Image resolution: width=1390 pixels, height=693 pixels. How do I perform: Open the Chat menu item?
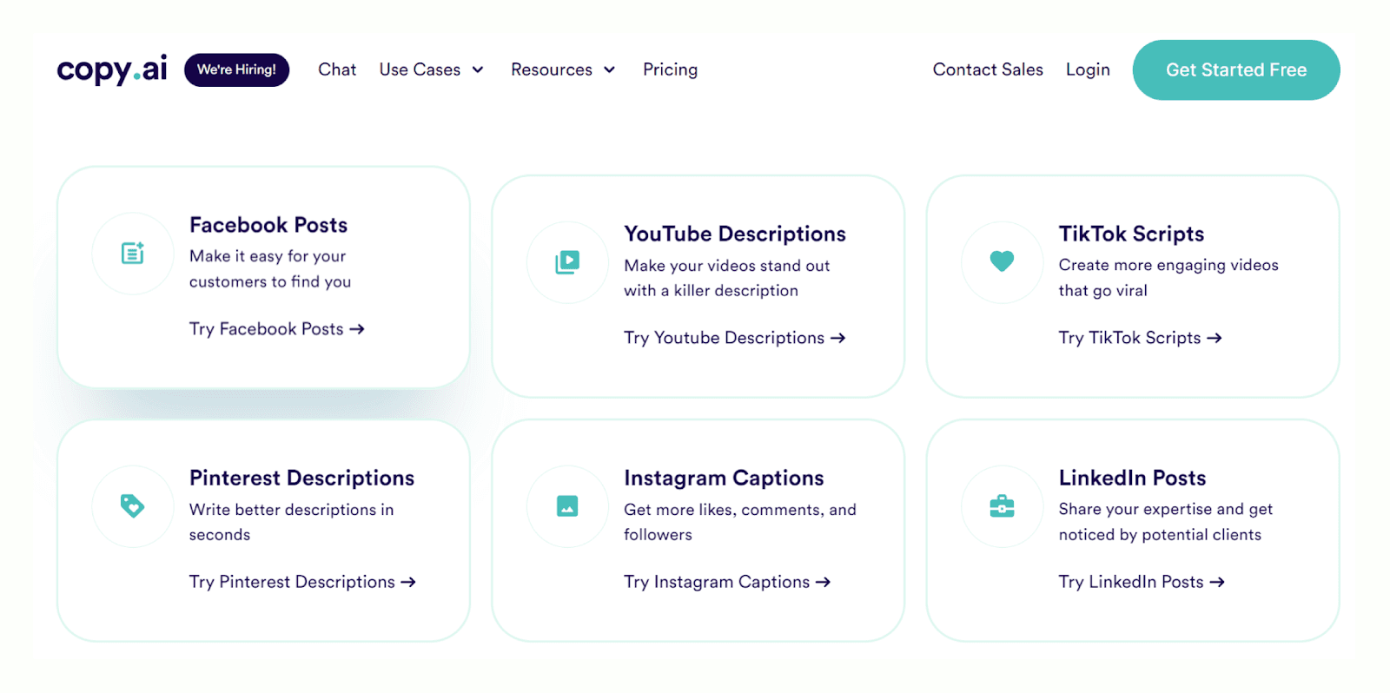(337, 69)
